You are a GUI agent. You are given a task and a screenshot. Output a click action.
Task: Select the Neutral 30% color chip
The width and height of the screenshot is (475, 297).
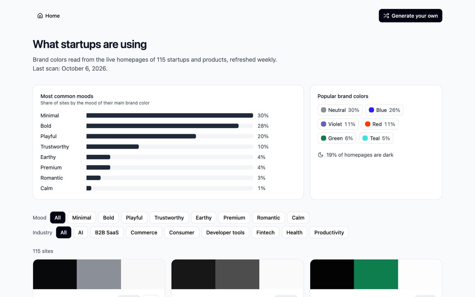click(340, 110)
